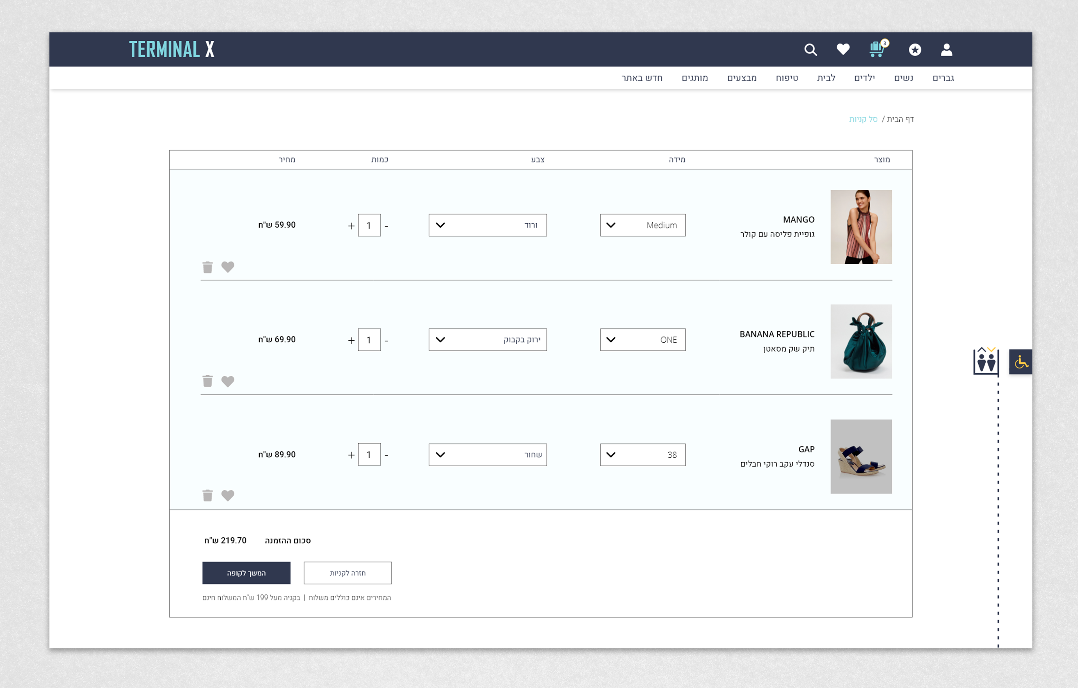Decrease MANGO item quantity with minus
The width and height of the screenshot is (1078, 688).
tap(386, 226)
